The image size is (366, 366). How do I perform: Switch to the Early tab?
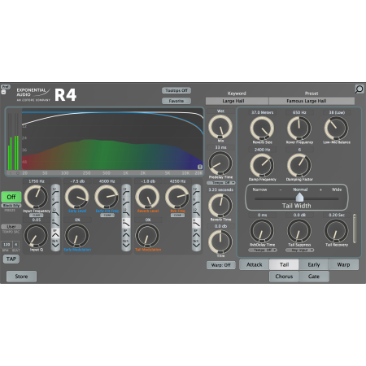tap(314, 264)
